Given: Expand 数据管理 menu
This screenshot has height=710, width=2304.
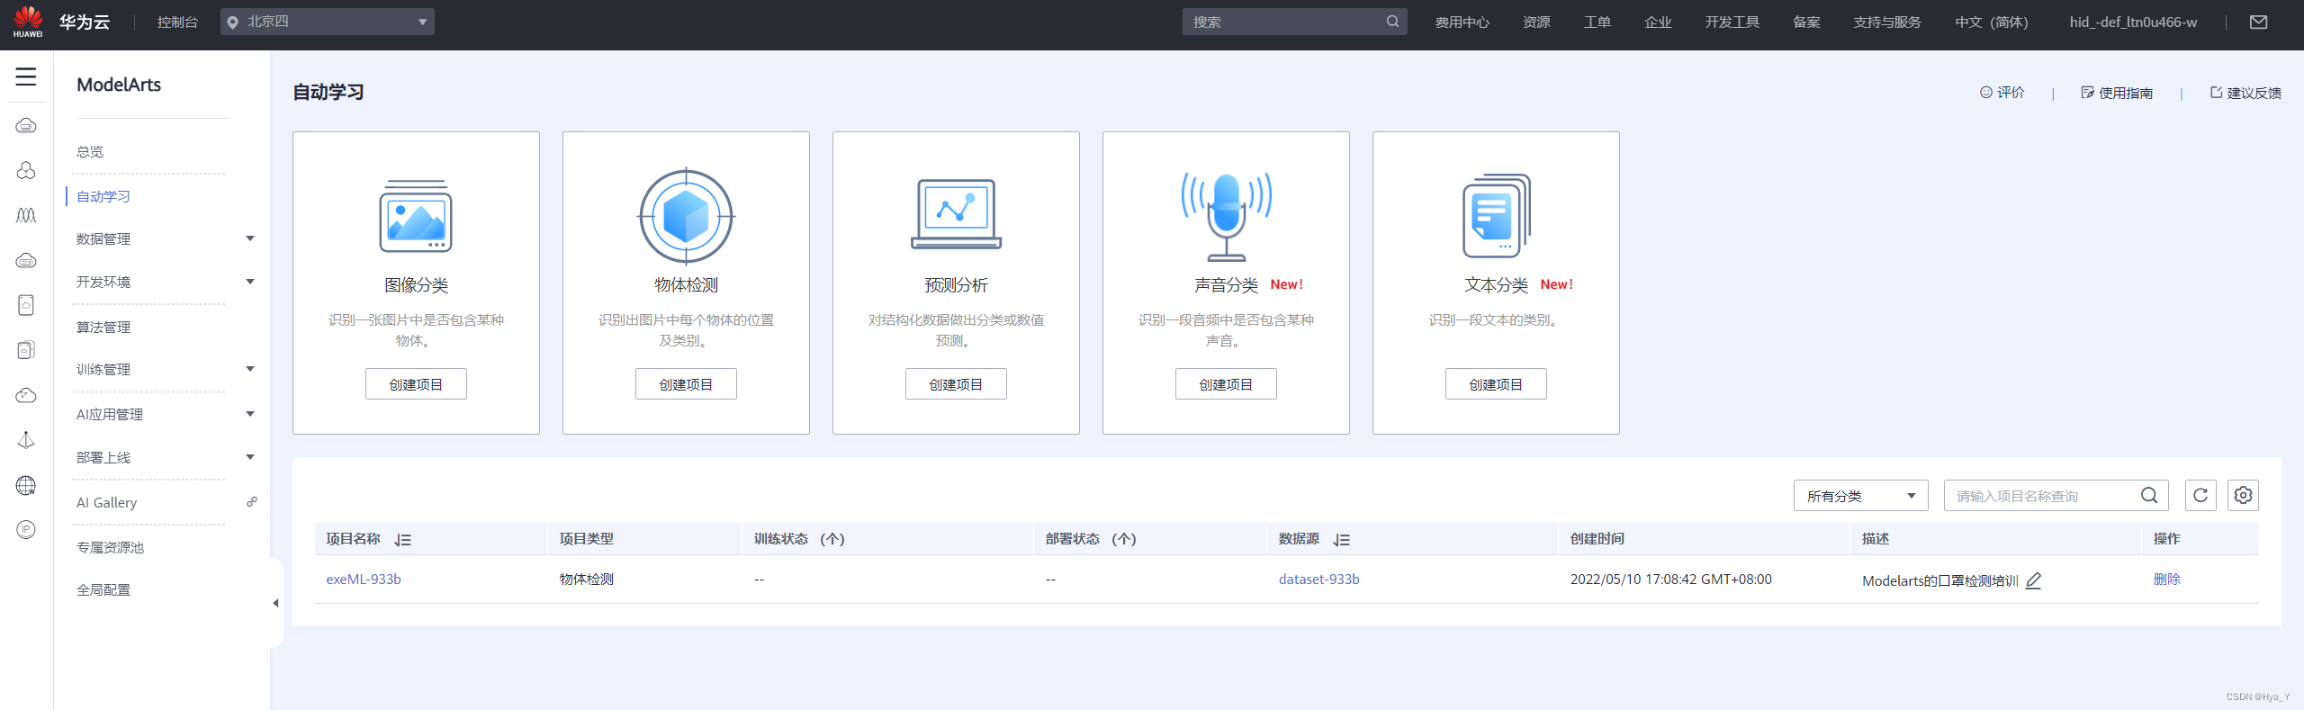Looking at the screenshot, I should pyautogui.click(x=250, y=238).
